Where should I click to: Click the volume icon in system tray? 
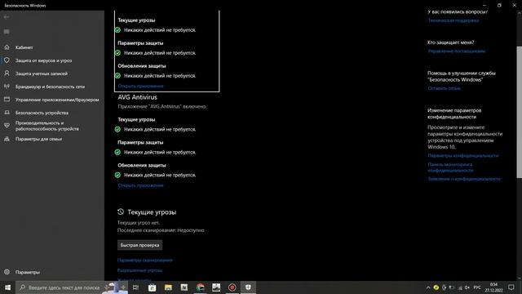[467, 287]
